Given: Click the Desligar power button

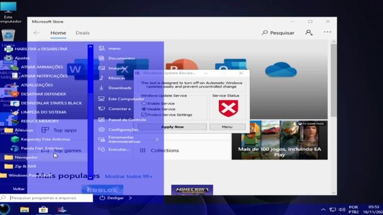Looking at the screenshot, I should (x=112, y=198).
